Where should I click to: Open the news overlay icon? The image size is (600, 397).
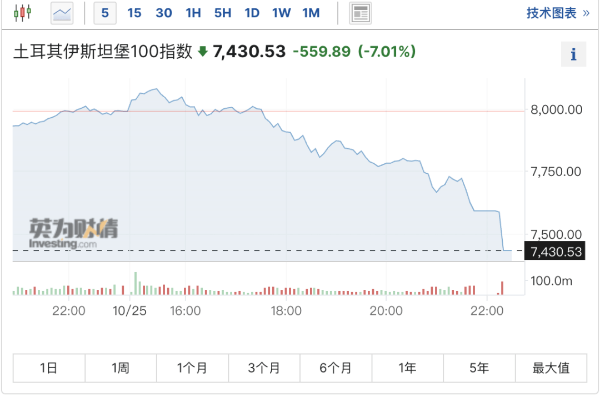click(x=360, y=13)
